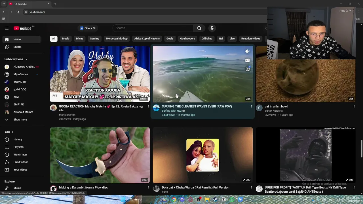Screen dimensions: 363x204
Task: Open Steam from the taskbar
Action: [x=215, y=199]
